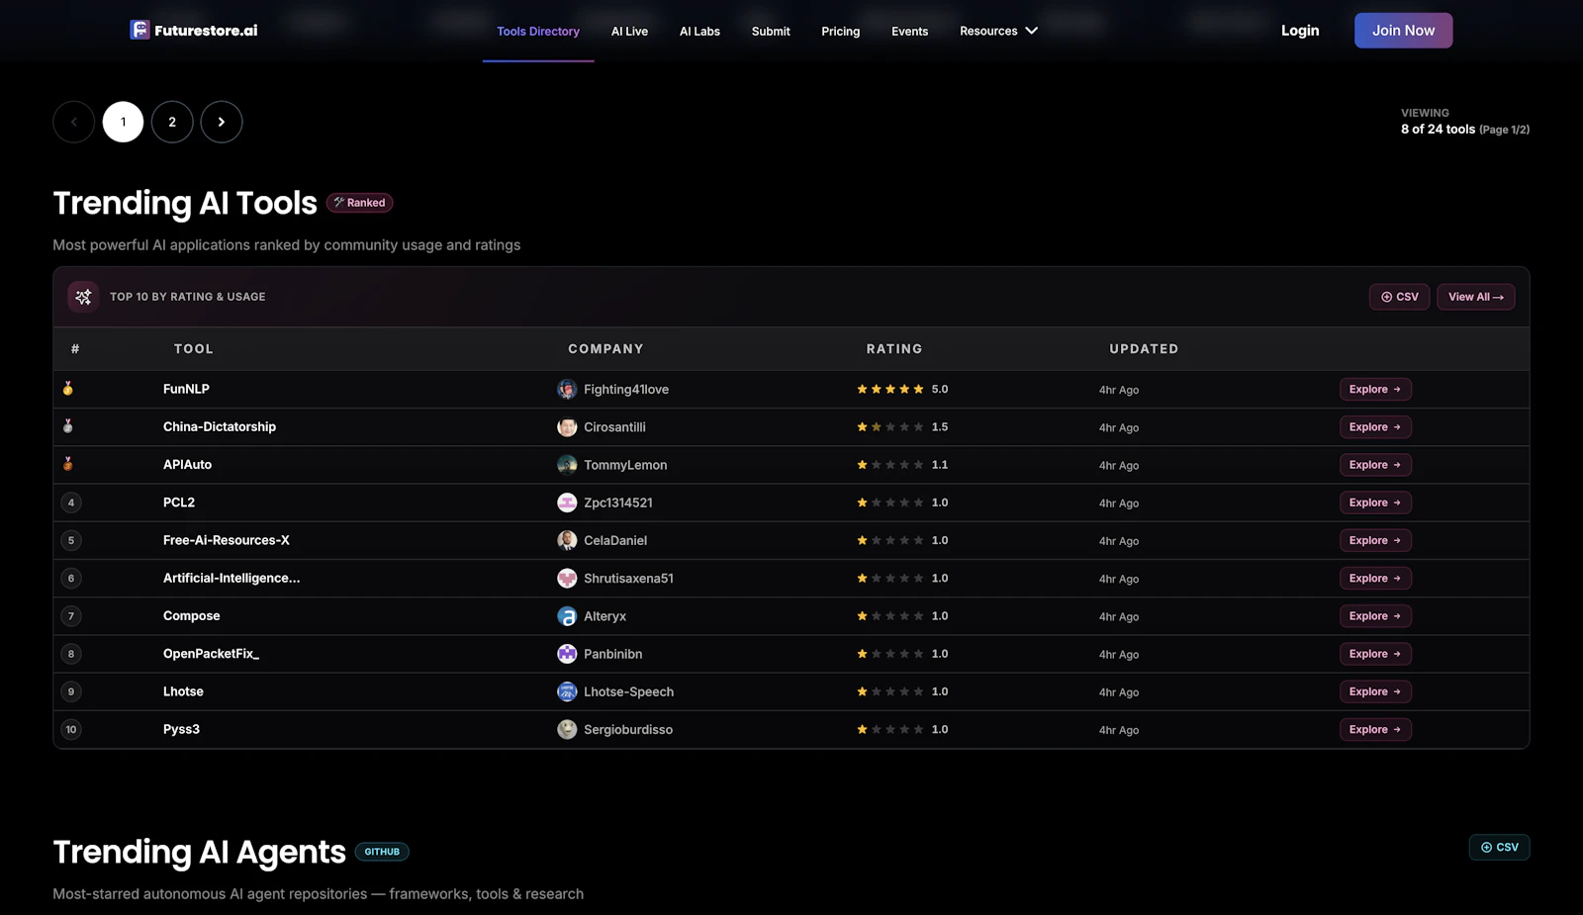The image size is (1583, 915).
Task: Click the Free-Ai-Resources-X tool name
Action: (x=227, y=540)
